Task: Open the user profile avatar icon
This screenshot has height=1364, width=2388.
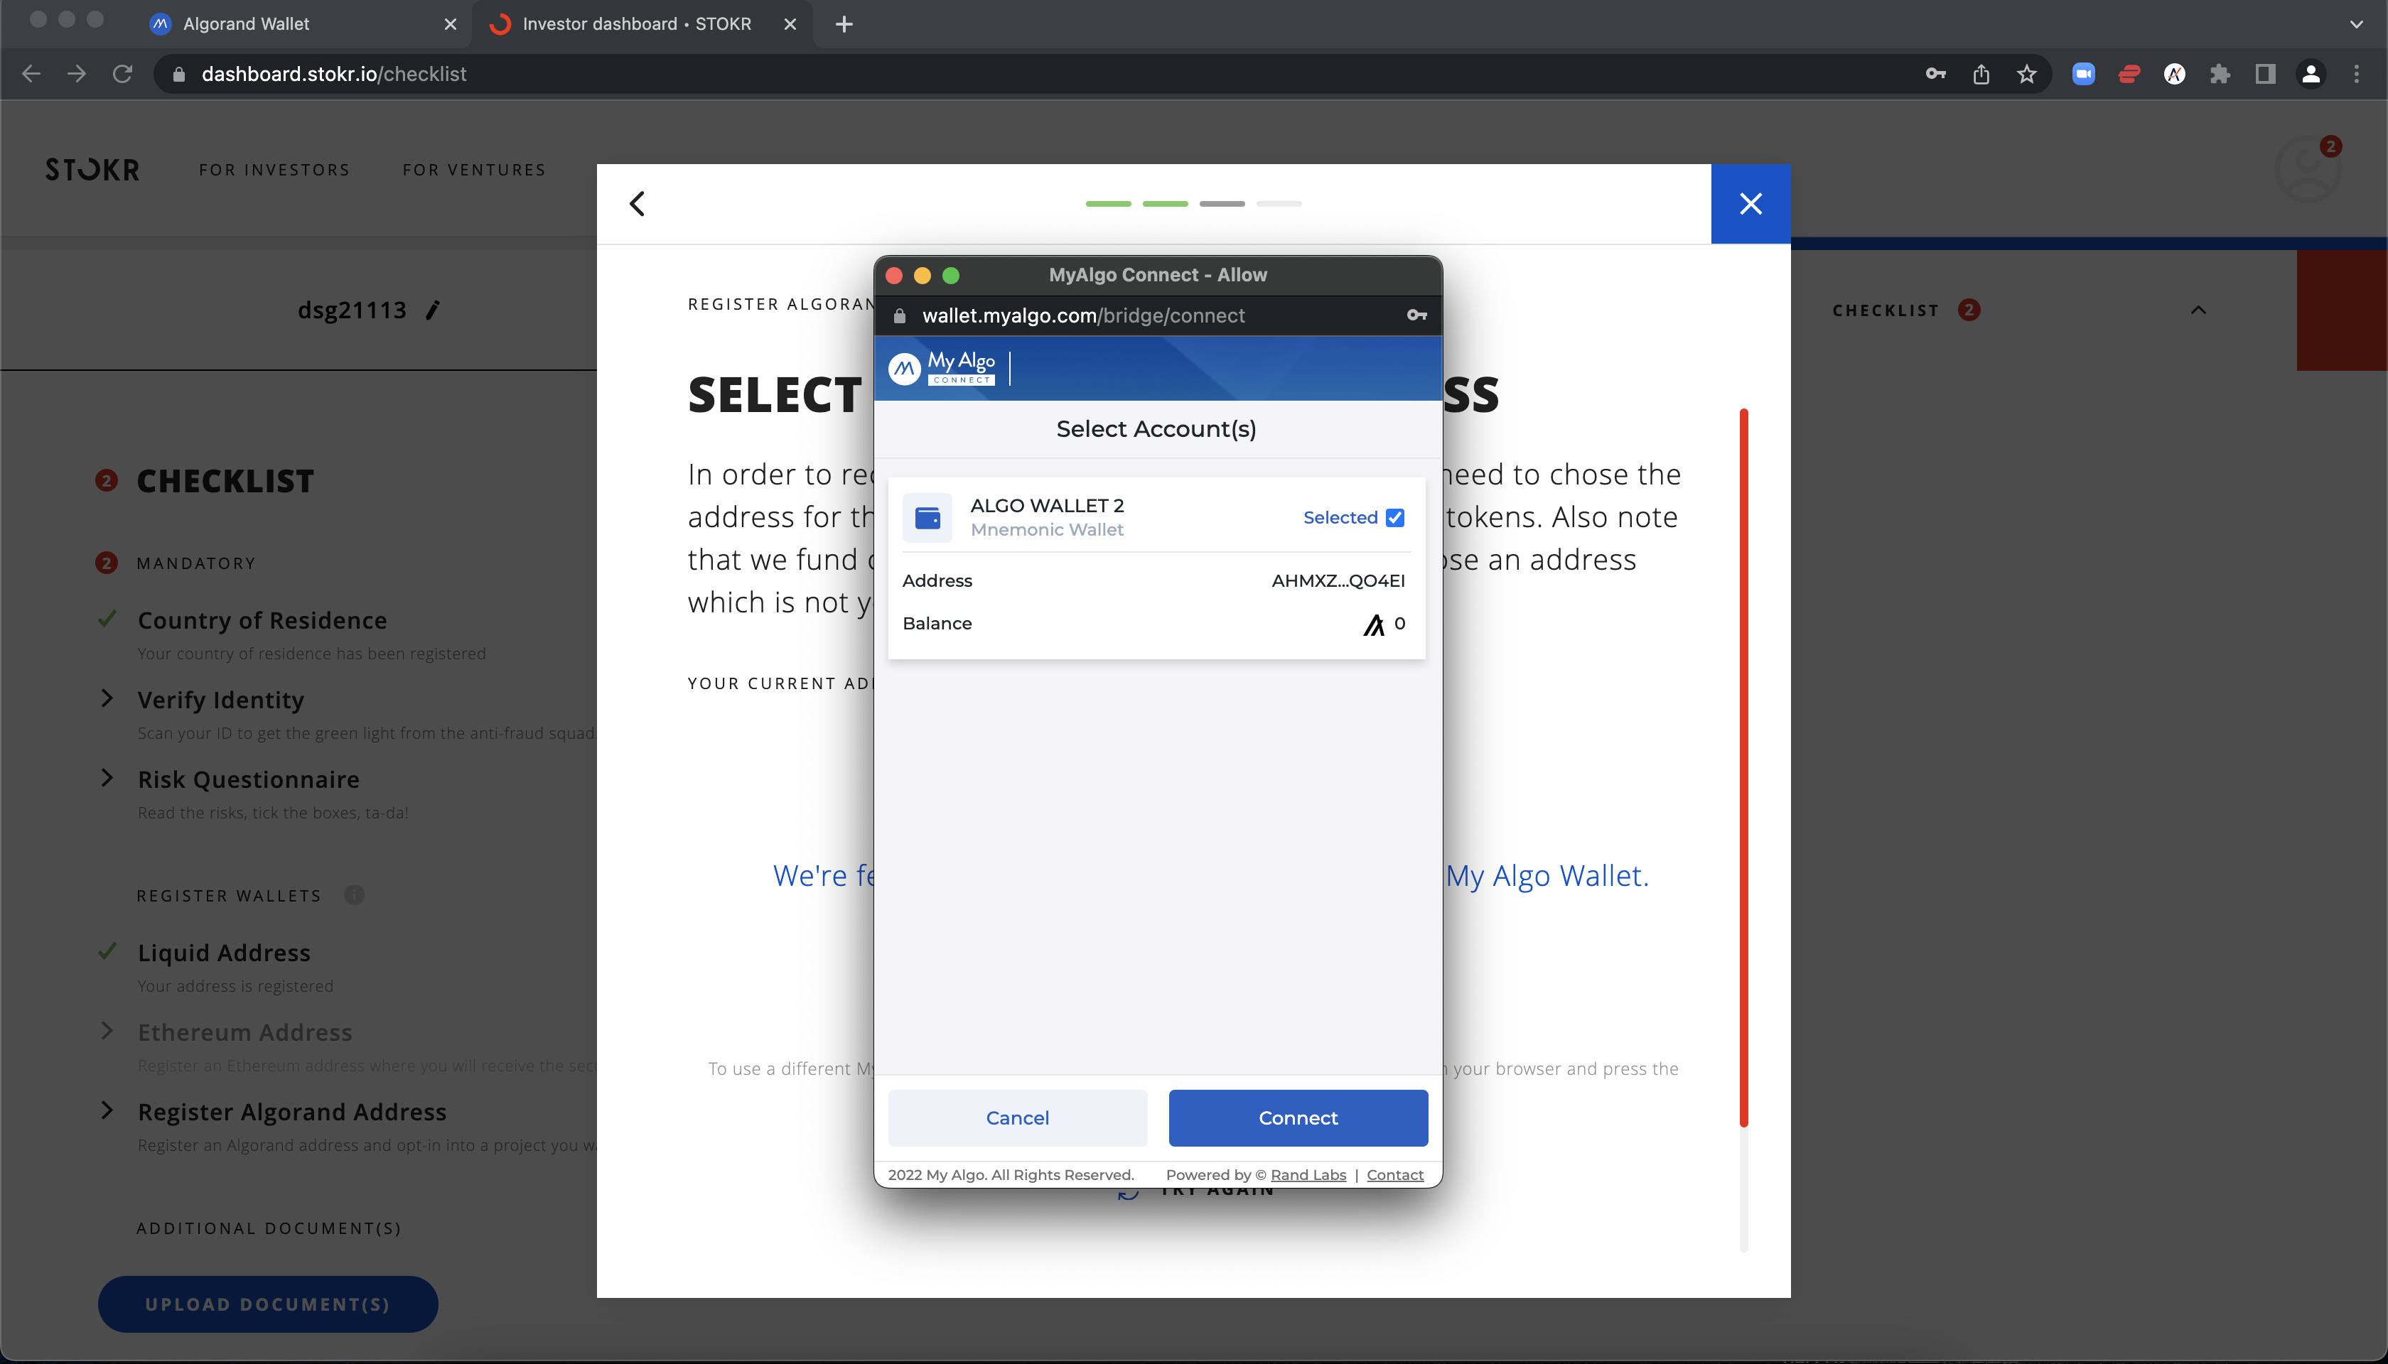Action: coord(2309,168)
